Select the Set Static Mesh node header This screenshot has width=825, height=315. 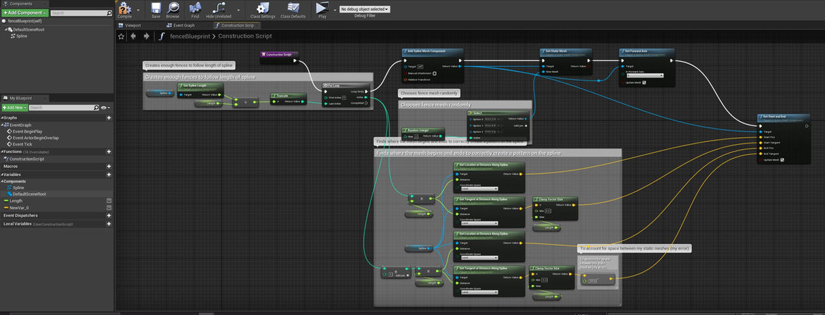(568, 51)
